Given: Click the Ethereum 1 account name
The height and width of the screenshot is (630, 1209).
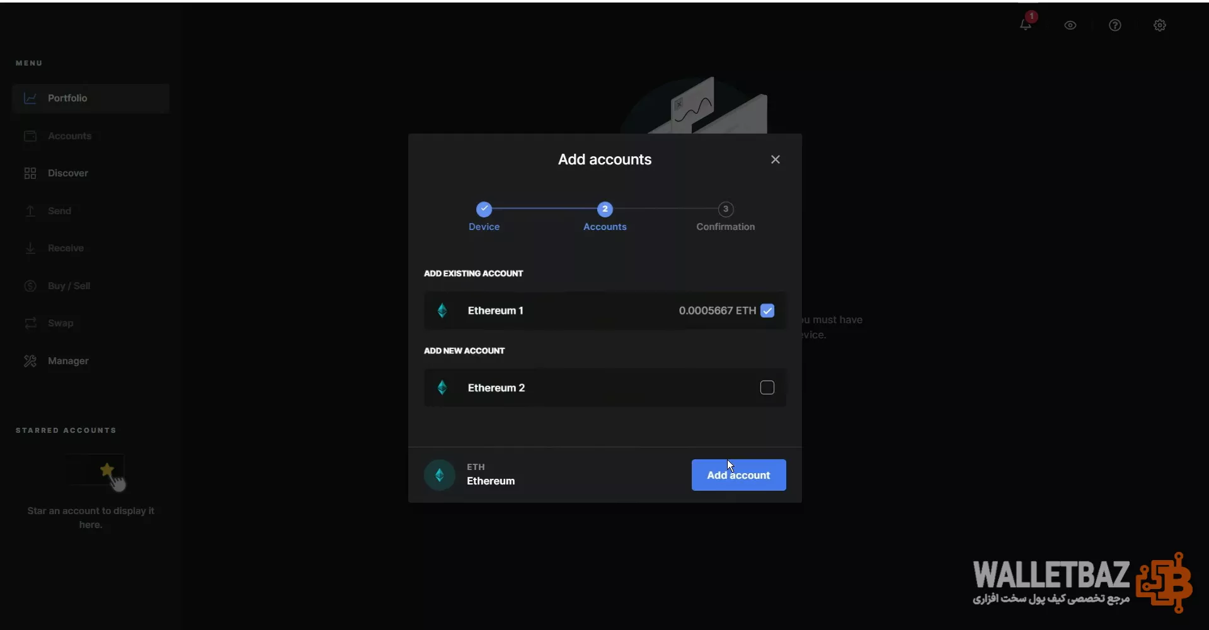Looking at the screenshot, I should click(496, 311).
